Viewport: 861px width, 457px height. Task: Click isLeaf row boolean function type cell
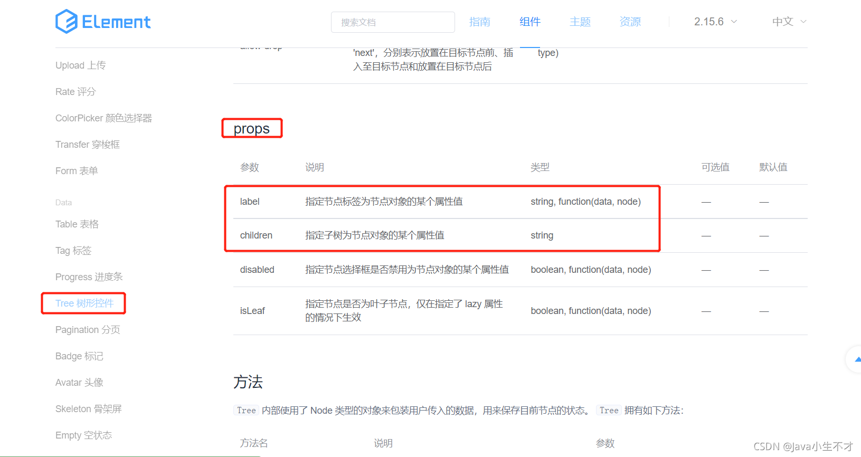pyautogui.click(x=591, y=311)
